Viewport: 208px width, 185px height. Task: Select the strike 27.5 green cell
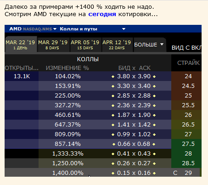tap(186, 144)
